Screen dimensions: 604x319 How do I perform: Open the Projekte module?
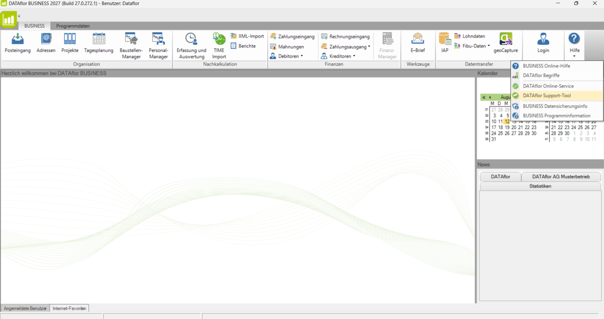tap(70, 43)
